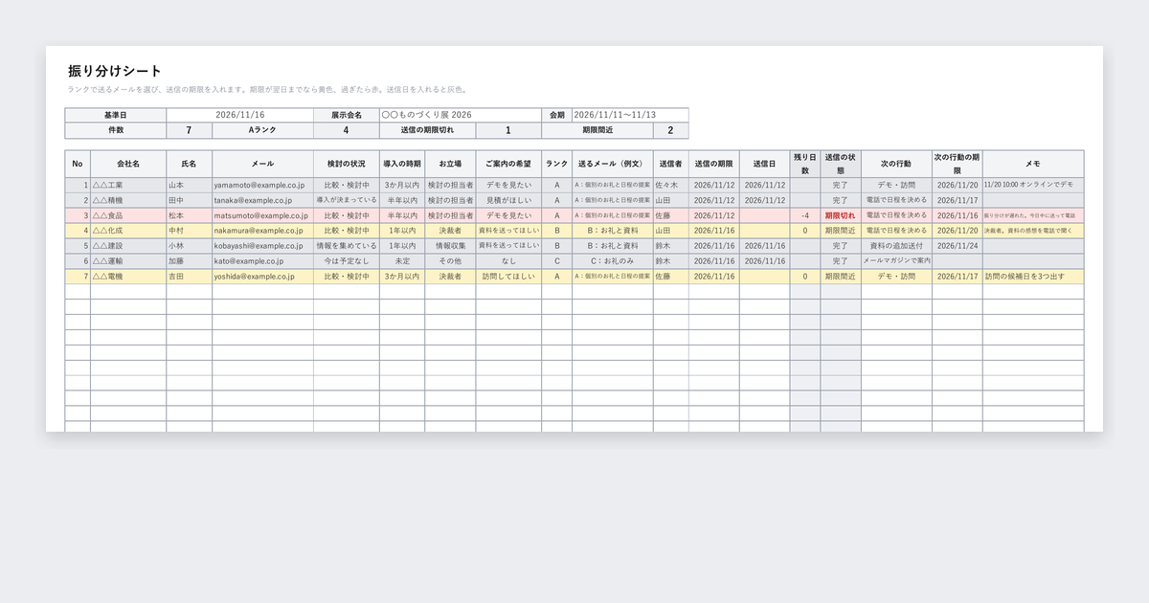Screen dimensions: 1149x603
Task: Select the email nakamura@example.co.jp
Action: [262, 231]
